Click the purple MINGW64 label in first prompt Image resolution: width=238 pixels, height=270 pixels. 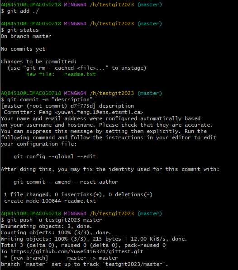75,5
